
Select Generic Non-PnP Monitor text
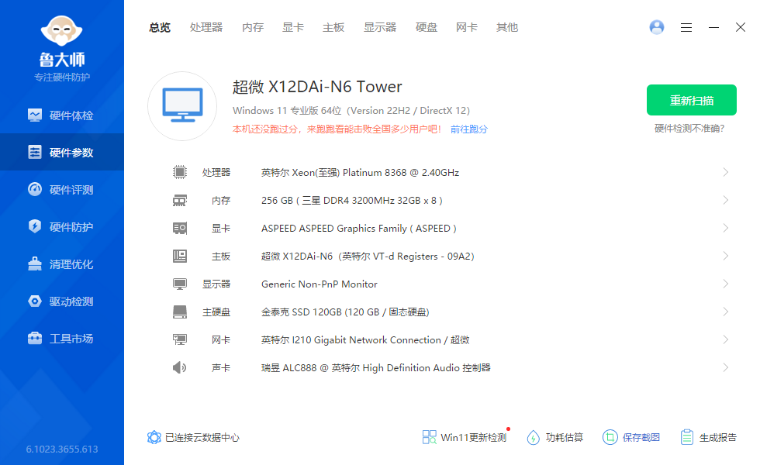pyautogui.click(x=320, y=284)
